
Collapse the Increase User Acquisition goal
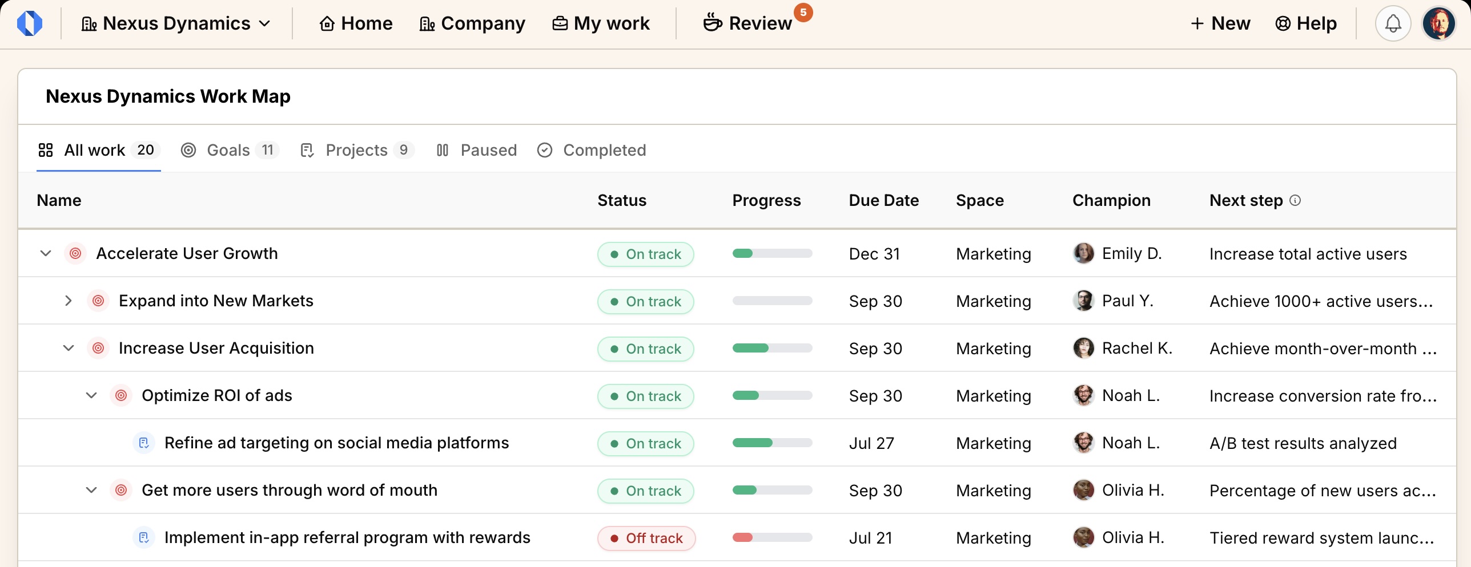[x=69, y=348]
